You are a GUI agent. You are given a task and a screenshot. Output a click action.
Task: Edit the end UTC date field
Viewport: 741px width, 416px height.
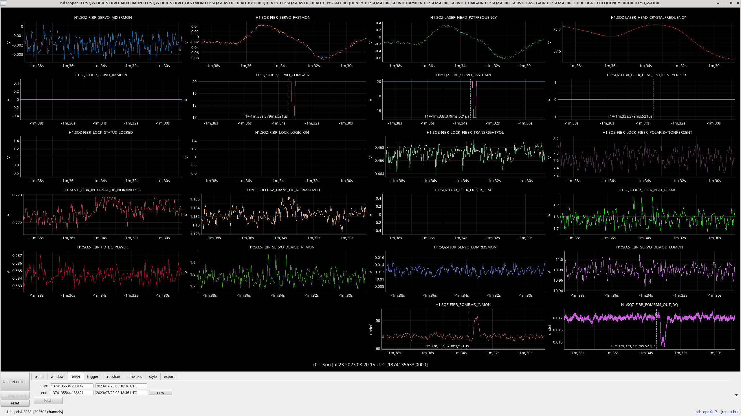121,393
